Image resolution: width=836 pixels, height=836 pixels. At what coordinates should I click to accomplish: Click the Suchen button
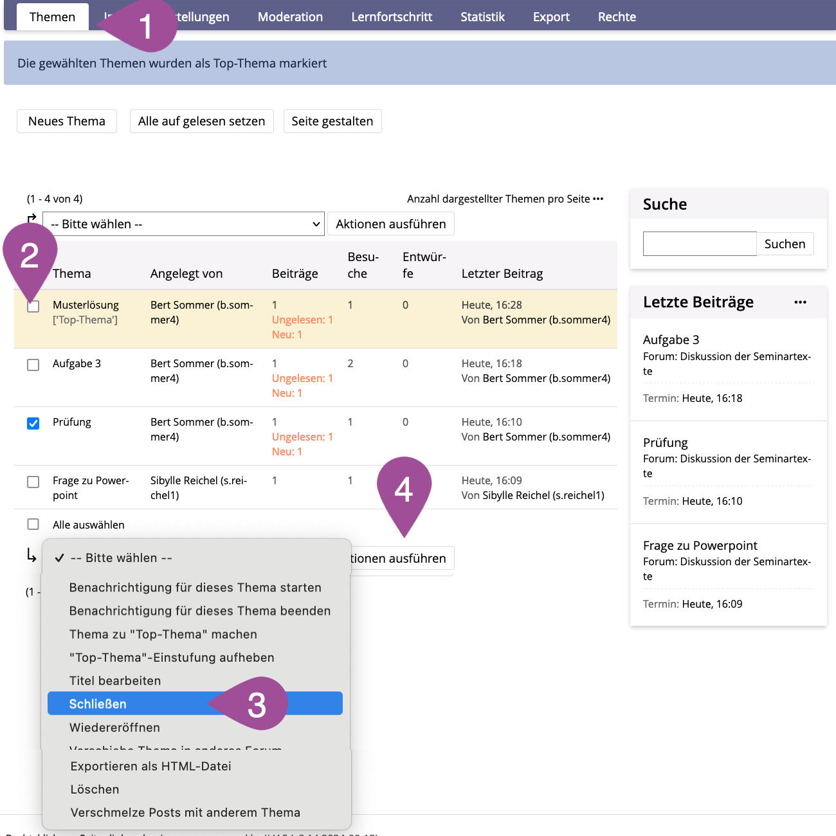coord(785,244)
